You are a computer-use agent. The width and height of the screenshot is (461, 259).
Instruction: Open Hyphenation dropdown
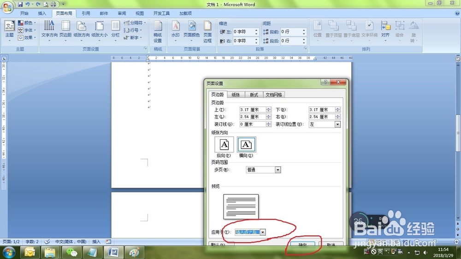click(x=133, y=38)
